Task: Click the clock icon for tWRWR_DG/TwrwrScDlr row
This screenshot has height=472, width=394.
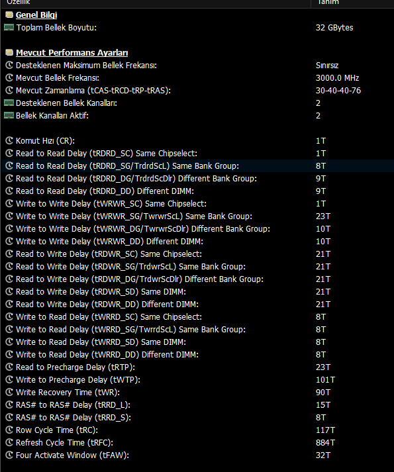Action: 9,229
